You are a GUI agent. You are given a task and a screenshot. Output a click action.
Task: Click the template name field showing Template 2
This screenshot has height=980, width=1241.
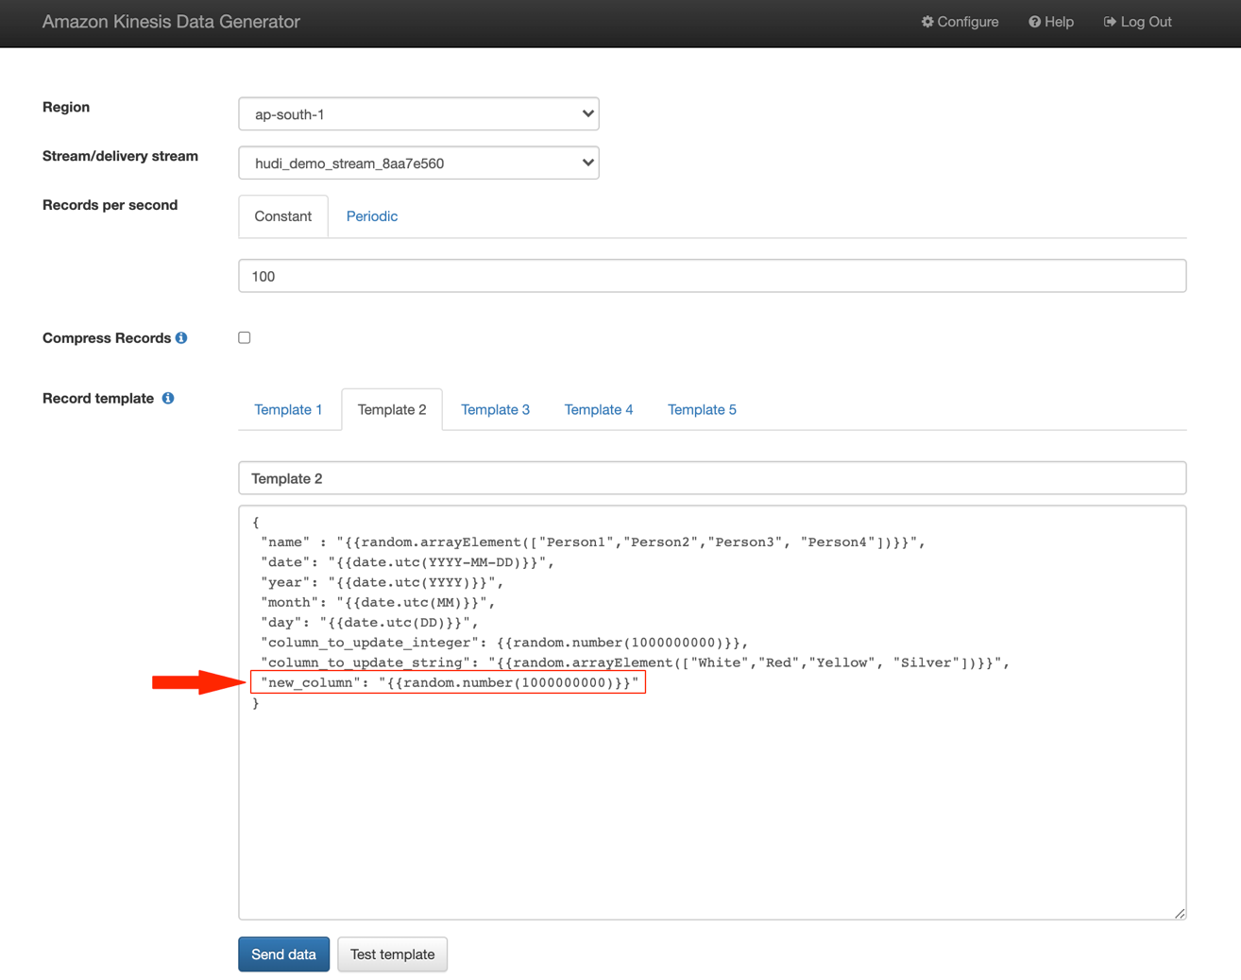712,478
